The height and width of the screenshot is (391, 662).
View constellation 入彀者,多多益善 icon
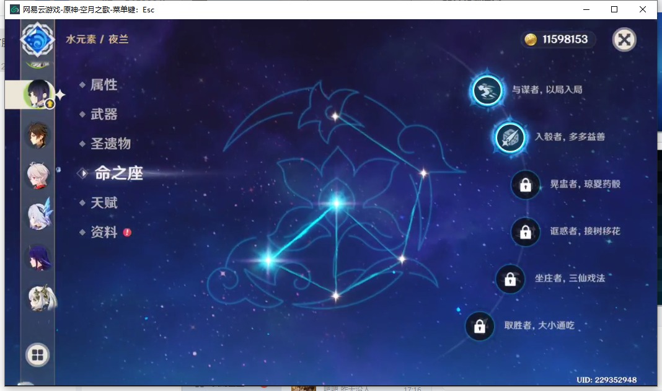pos(510,138)
